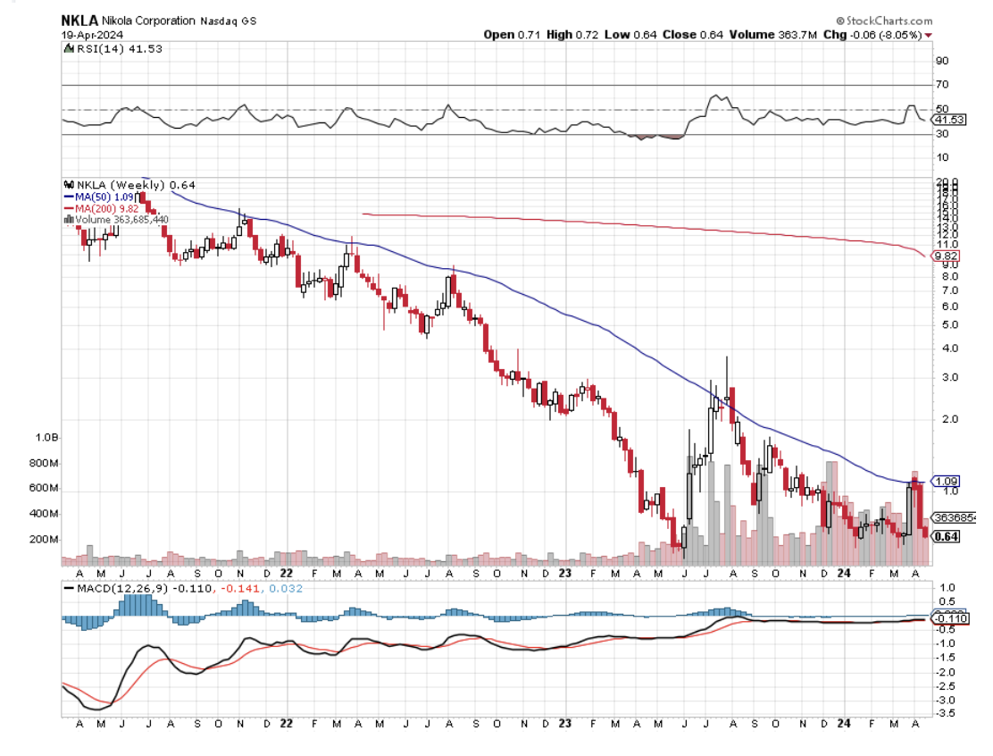The width and height of the screenshot is (993, 756).
Task: Click the MACD -0.110 axis value tag
Action: point(947,618)
